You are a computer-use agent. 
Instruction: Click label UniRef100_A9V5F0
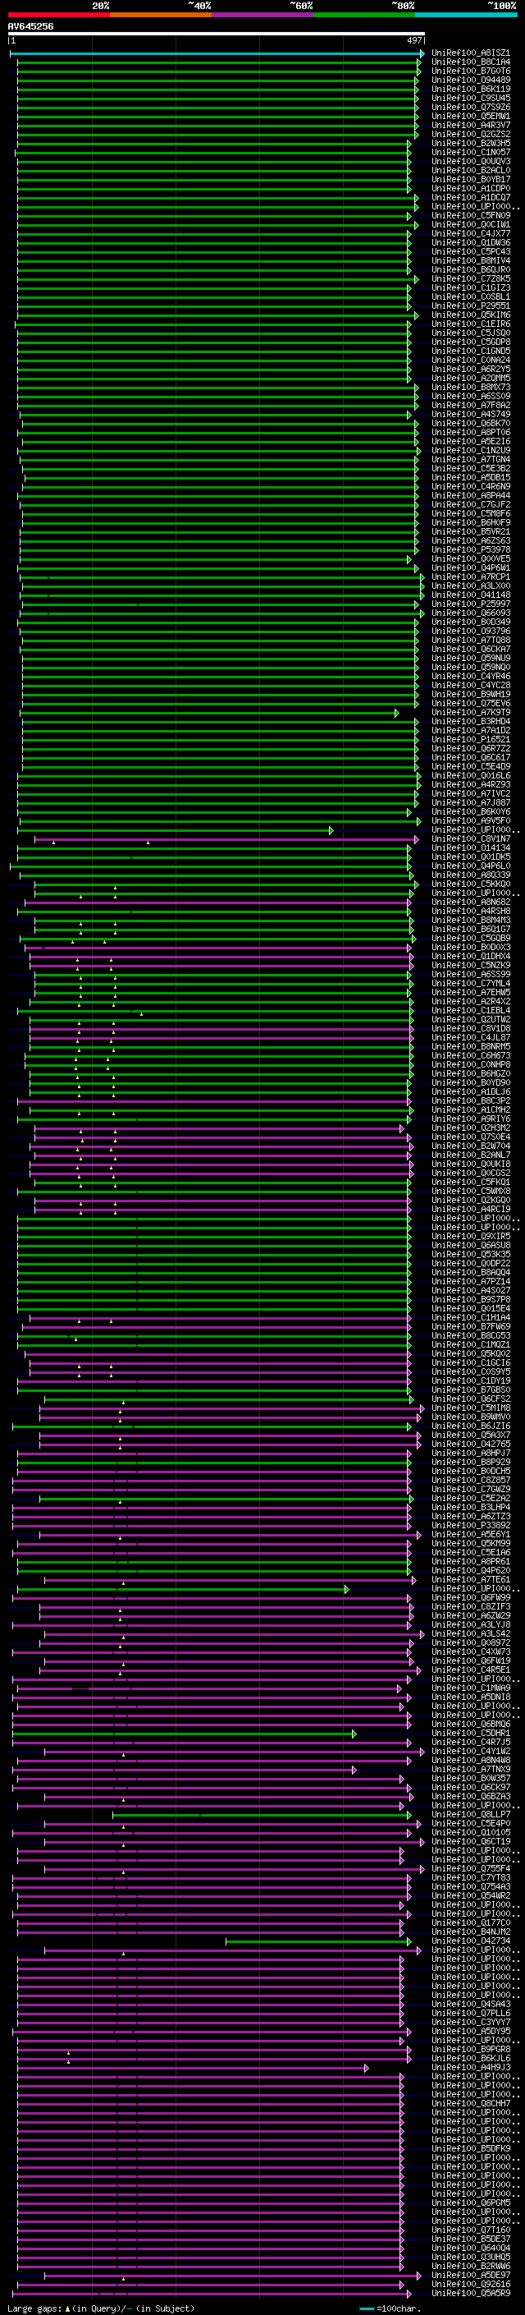pyautogui.click(x=470, y=820)
